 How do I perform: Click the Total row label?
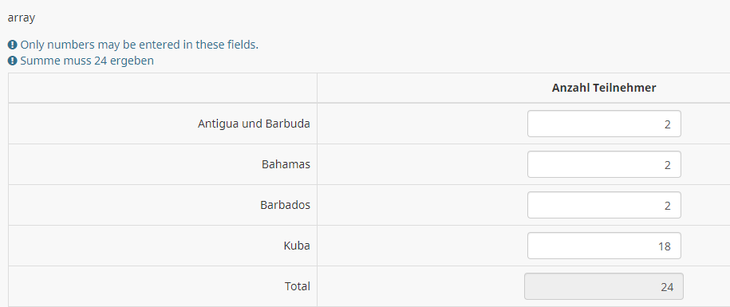pos(298,286)
